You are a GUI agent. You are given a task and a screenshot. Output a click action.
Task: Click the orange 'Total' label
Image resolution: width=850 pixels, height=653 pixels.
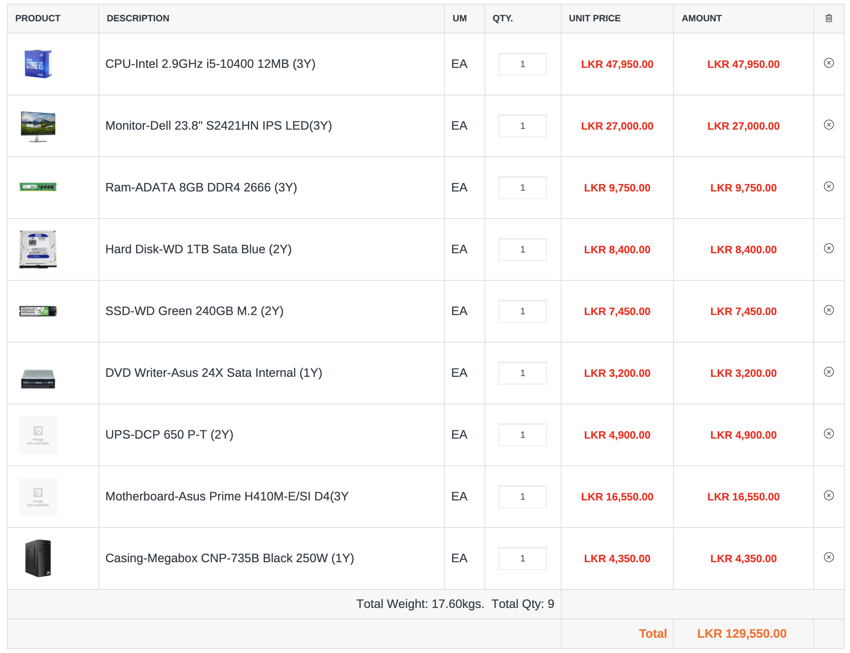point(653,634)
